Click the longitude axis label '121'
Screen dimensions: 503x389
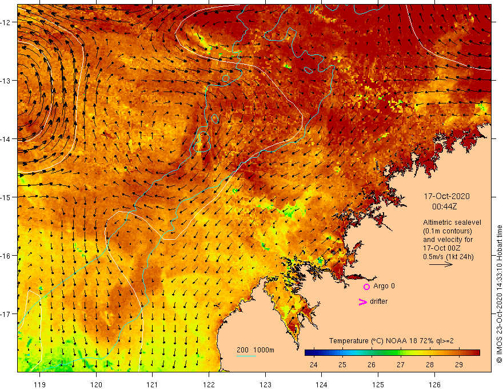click(153, 384)
